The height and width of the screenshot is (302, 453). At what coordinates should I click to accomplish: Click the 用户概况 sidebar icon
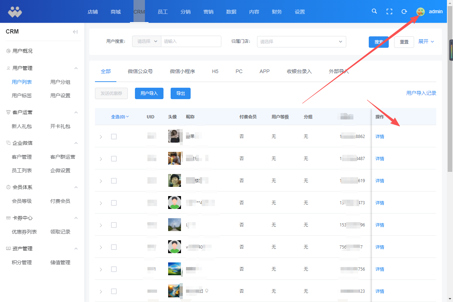[x=8, y=51]
